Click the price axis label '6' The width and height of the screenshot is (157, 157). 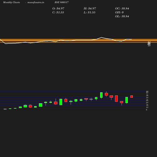click(147, 110)
